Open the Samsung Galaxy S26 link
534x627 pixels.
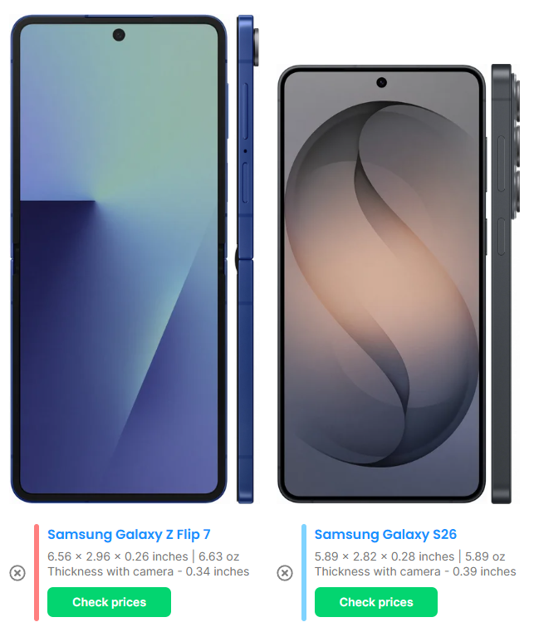tap(385, 534)
